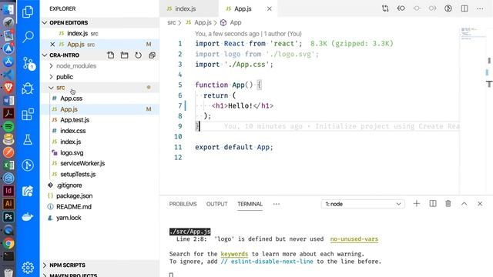This screenshot has height=277, width=493.
Task: Open App.test.js in the file tree
Action: click(x=75, y=120)
